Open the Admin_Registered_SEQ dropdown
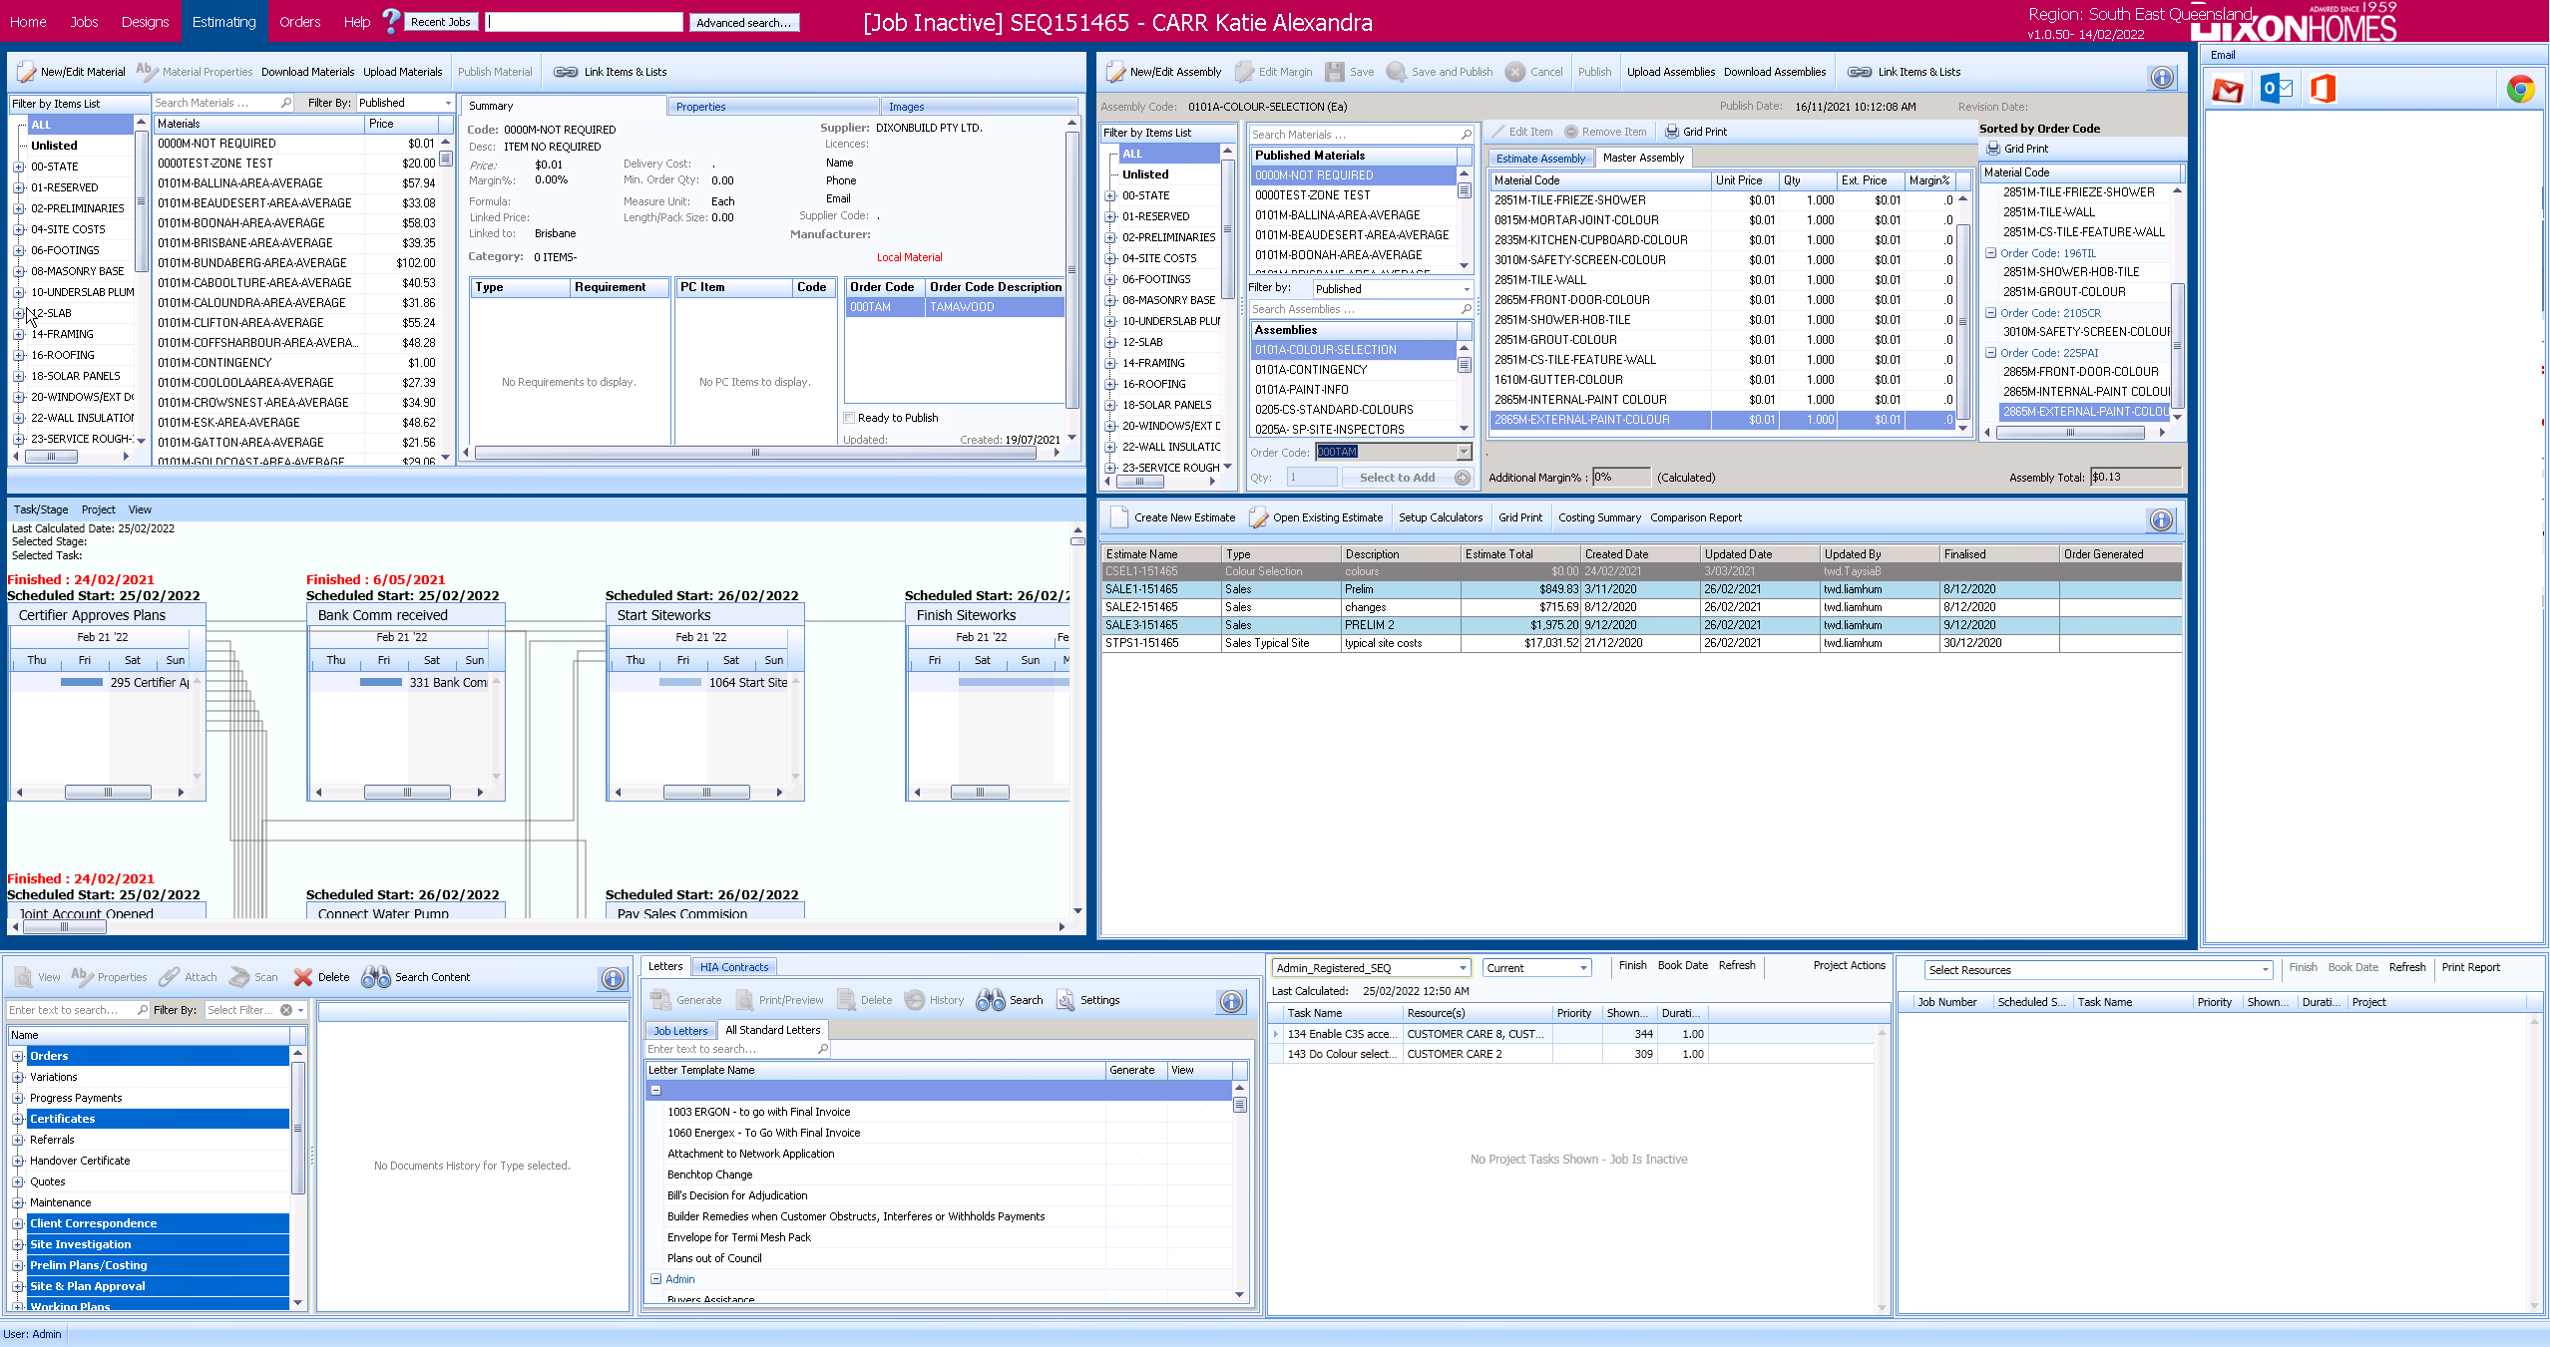The width and height of the screenshot is (2550, 1347). (1463, 968)
